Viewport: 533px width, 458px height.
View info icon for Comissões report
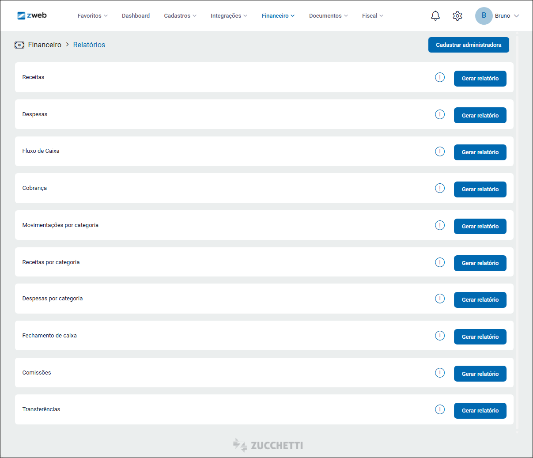[x=439, y=373]
